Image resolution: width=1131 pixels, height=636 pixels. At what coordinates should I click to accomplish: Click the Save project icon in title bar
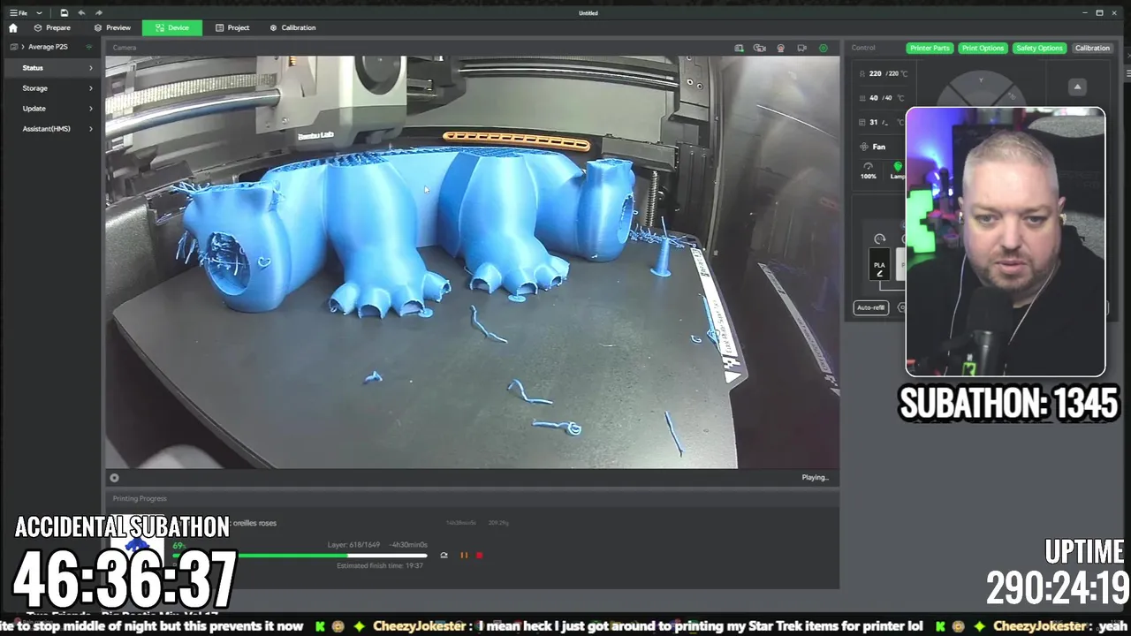coord(64,12)
